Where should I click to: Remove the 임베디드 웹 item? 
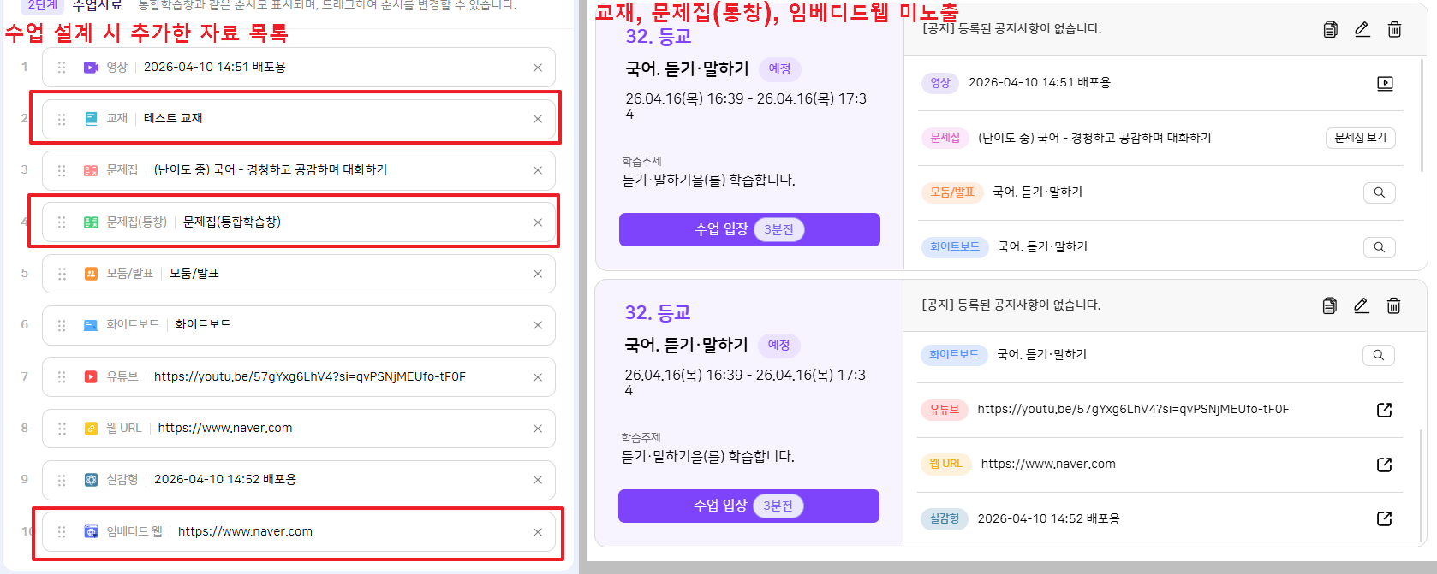[538, 532]
